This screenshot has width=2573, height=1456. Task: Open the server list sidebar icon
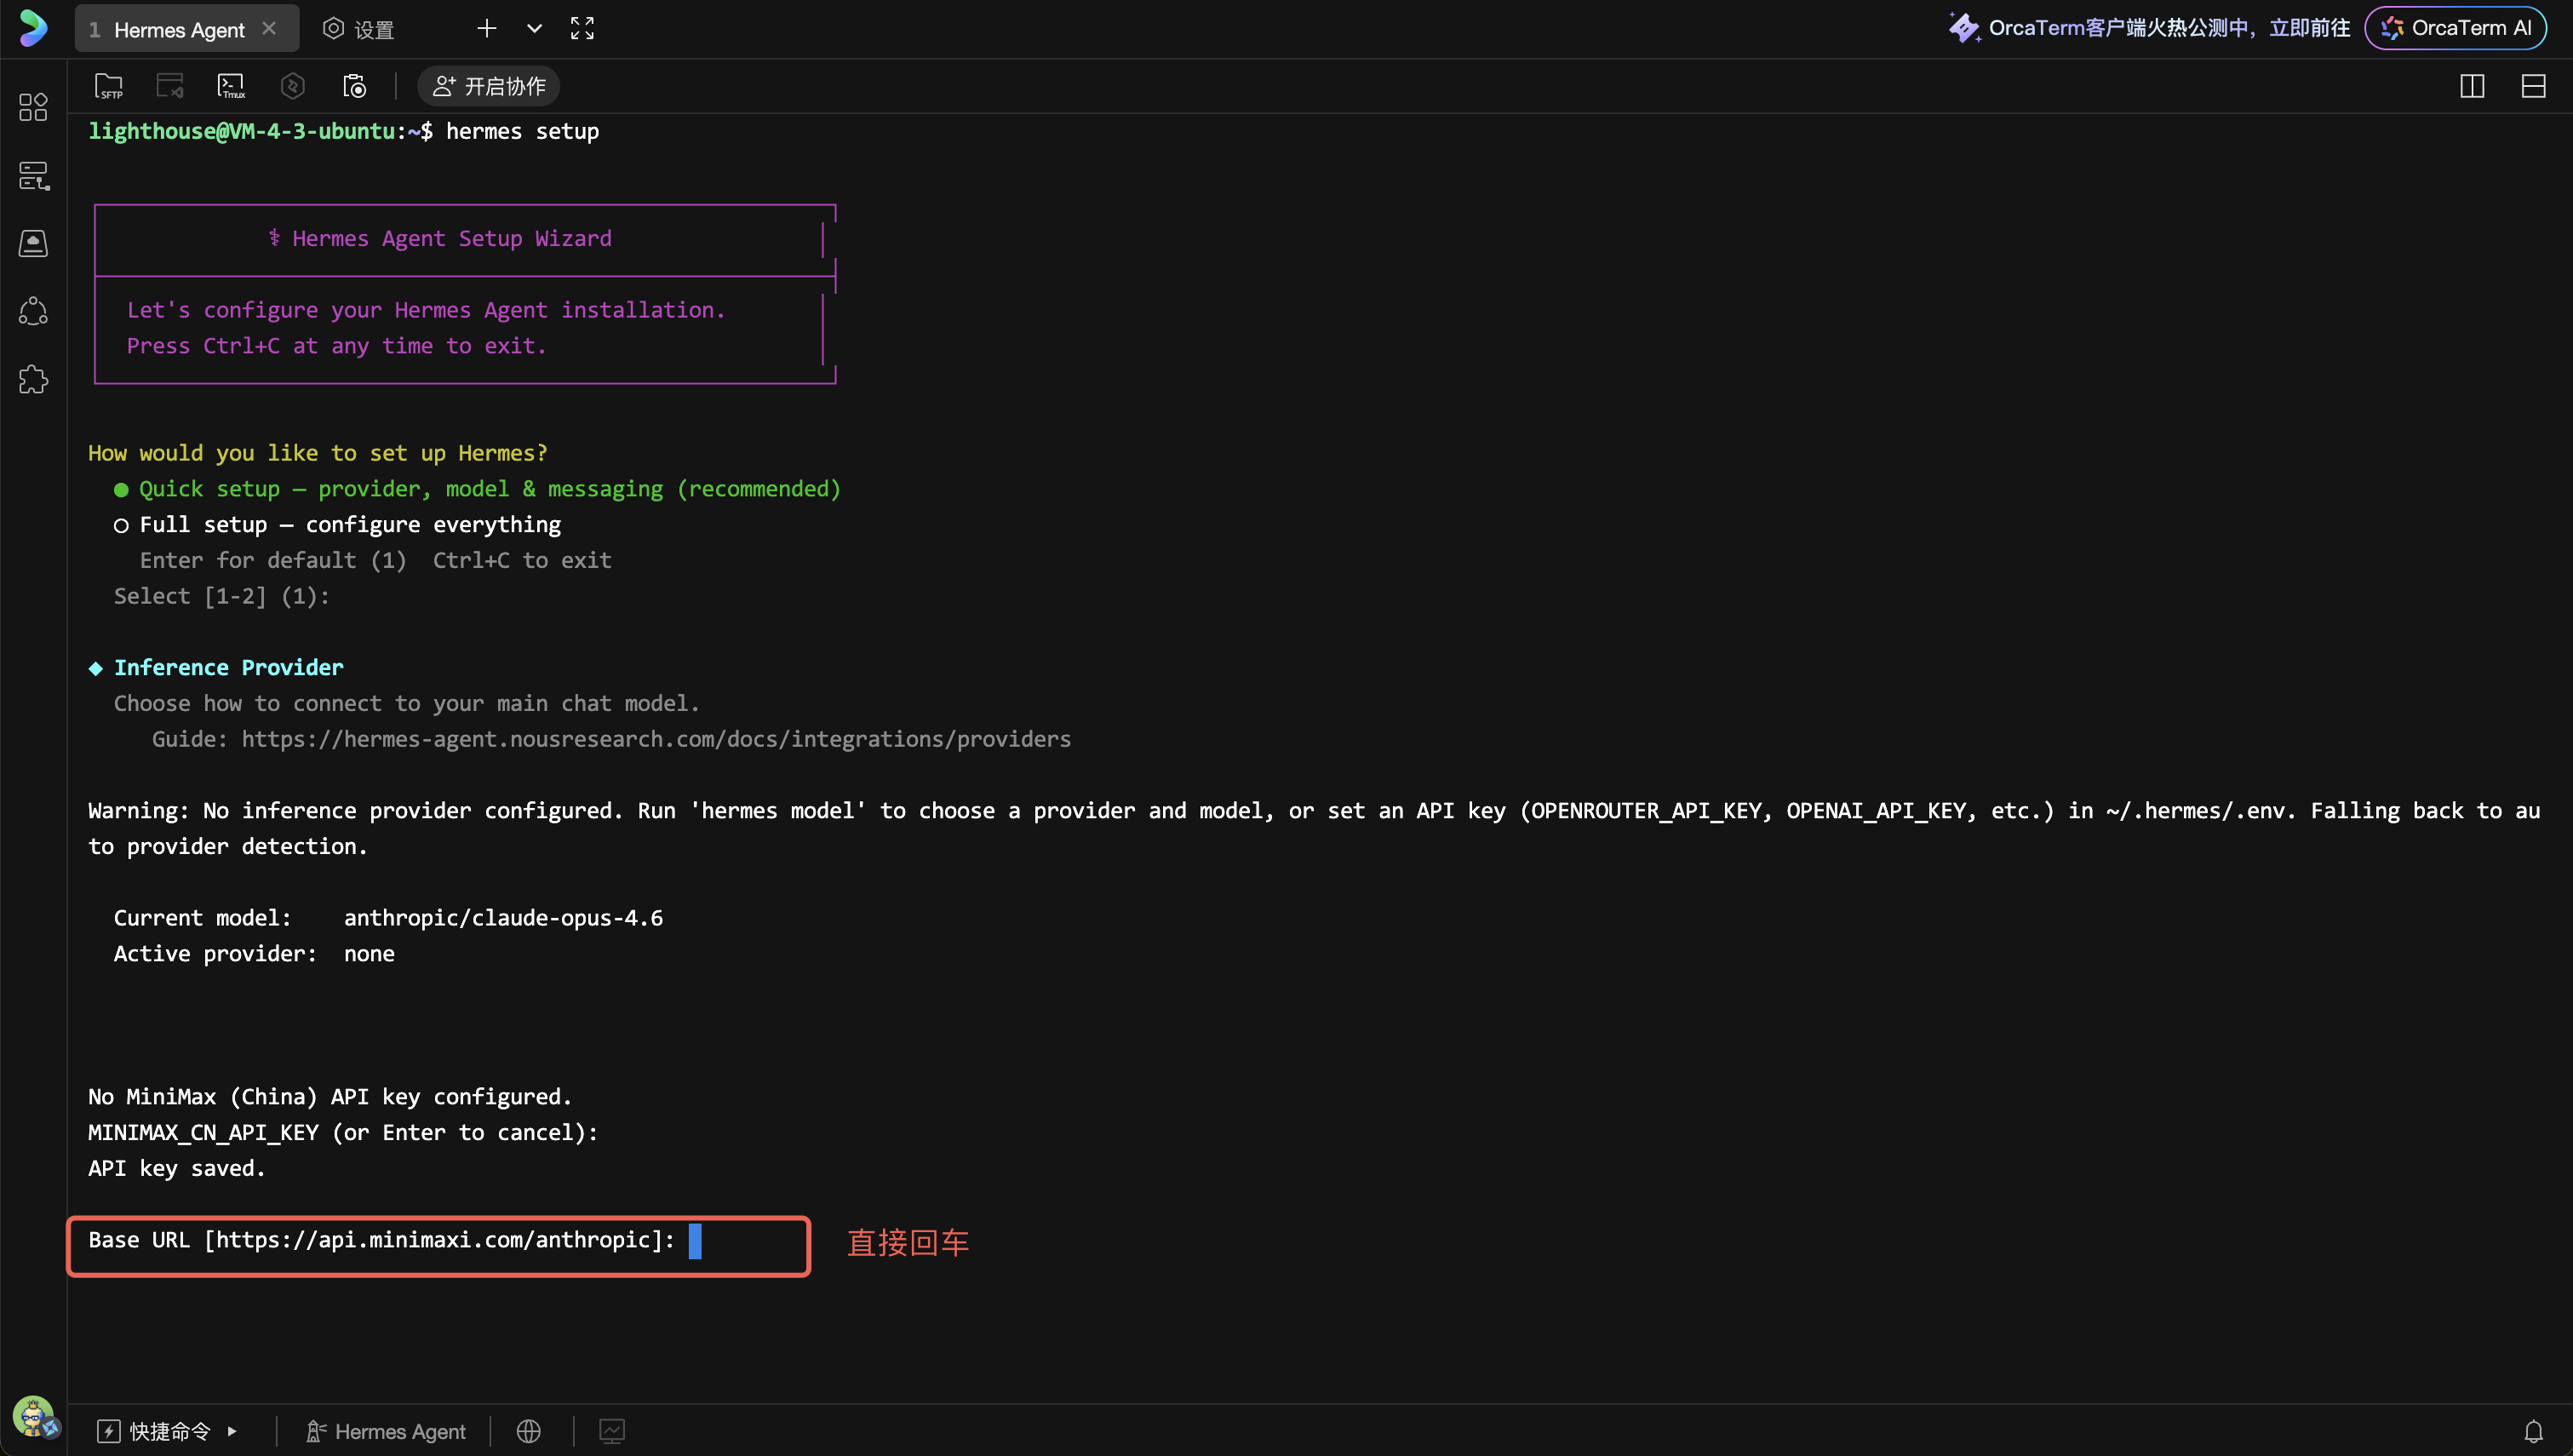(33, 176)
